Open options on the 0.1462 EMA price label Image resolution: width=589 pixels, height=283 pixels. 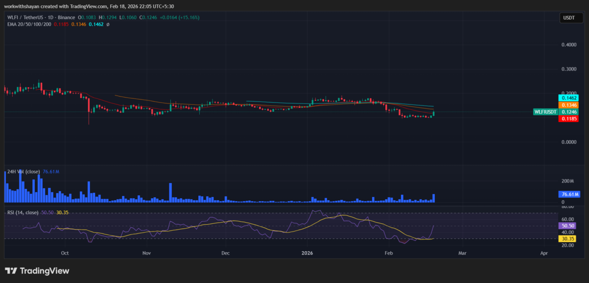(x=568, y=98)
